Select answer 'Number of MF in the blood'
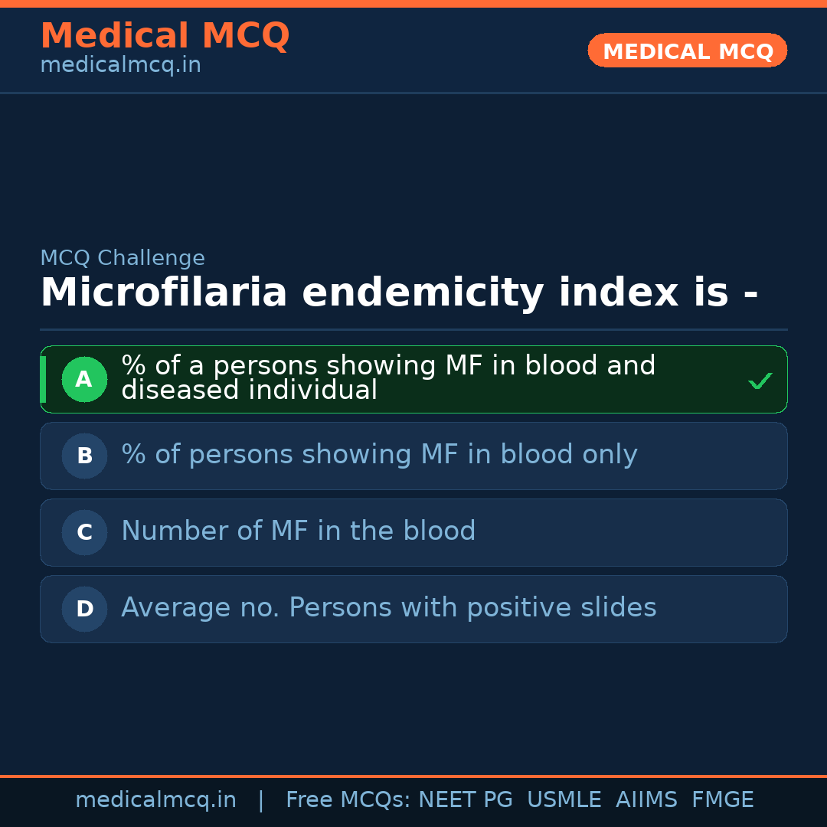The height and width of the screenshot is (827, 827). pyautogui.click(x=298, y=531)
